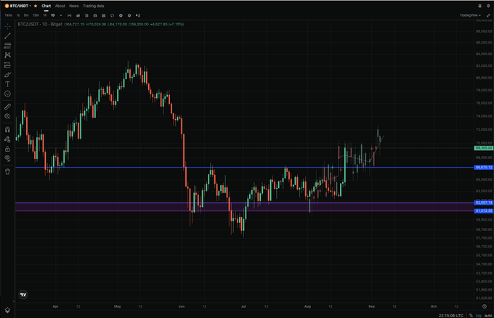Click the fullscreen expand arrows icon
The image size is (494, 318).
488,15
